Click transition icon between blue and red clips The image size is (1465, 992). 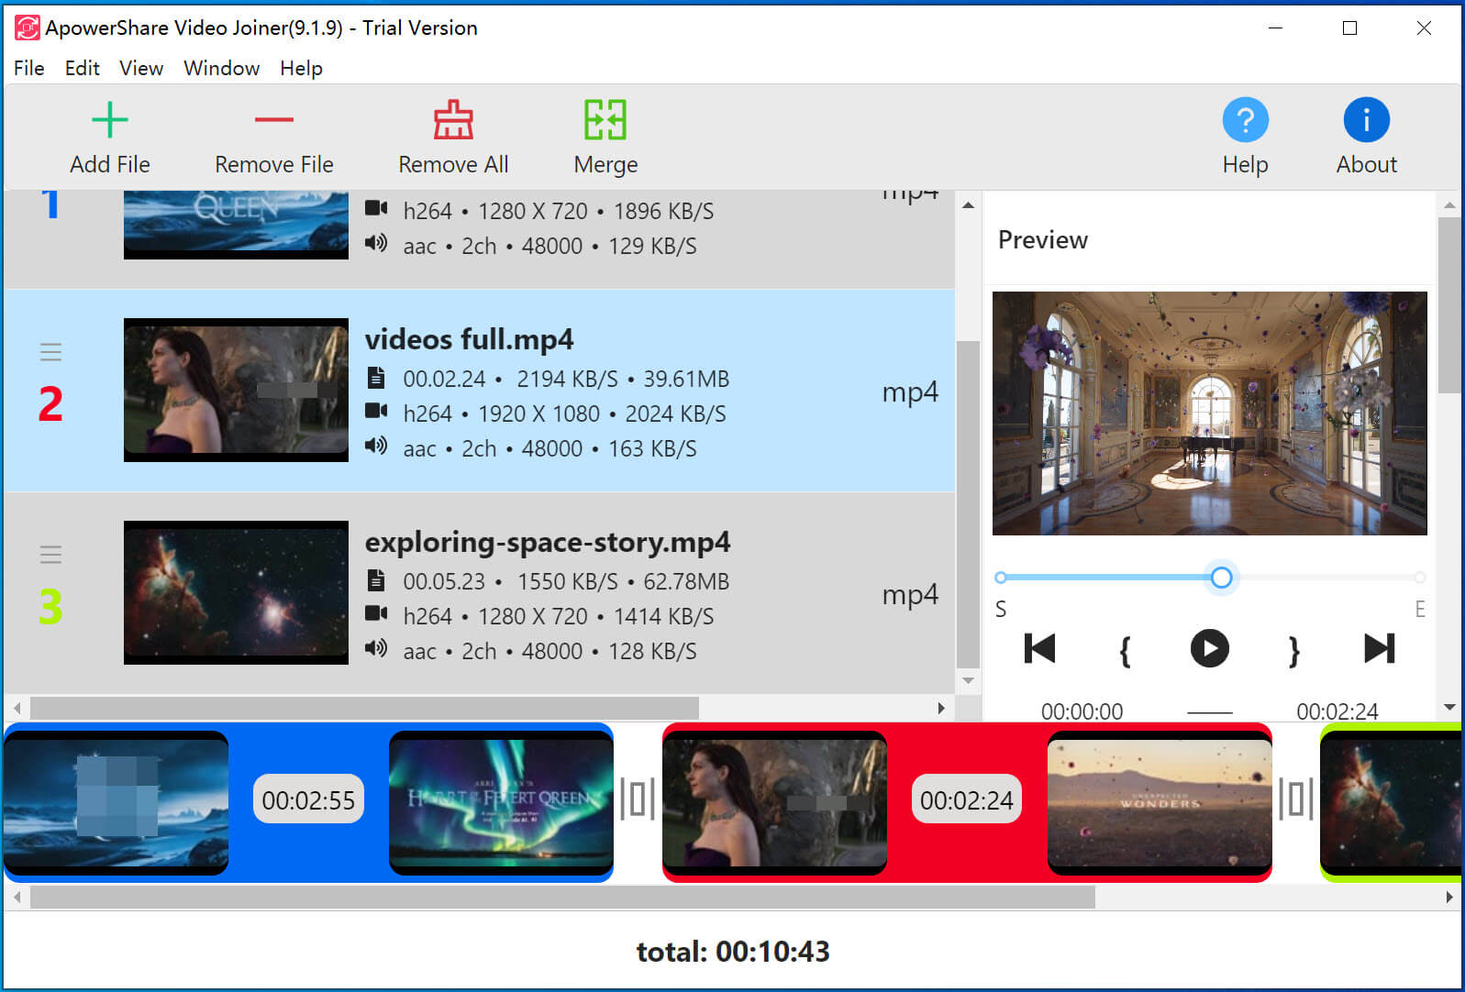(638, 799)
